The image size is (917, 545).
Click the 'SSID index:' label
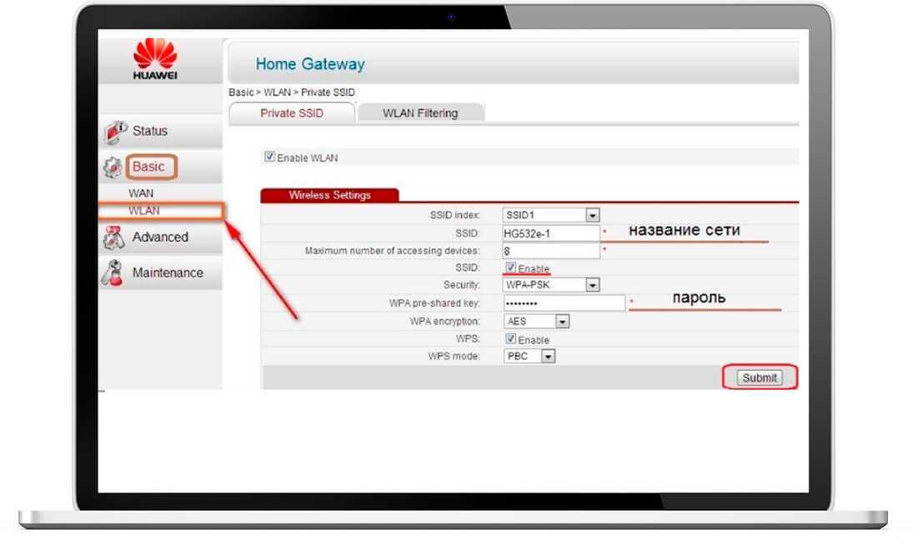(455, 215)
